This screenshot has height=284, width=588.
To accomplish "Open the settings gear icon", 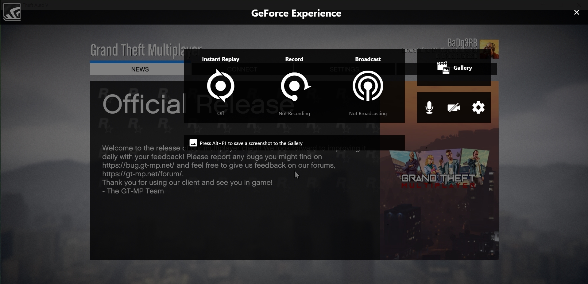I will tap(478, 107).
